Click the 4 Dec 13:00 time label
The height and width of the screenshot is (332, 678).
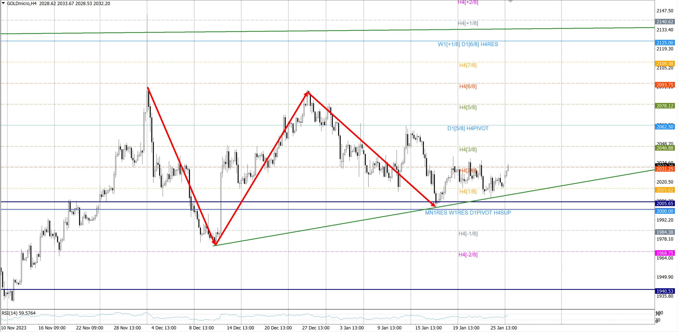(164, 328)
